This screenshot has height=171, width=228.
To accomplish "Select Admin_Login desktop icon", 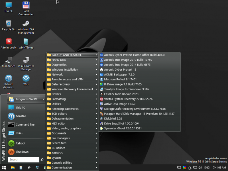I will [x=9, y=44].
